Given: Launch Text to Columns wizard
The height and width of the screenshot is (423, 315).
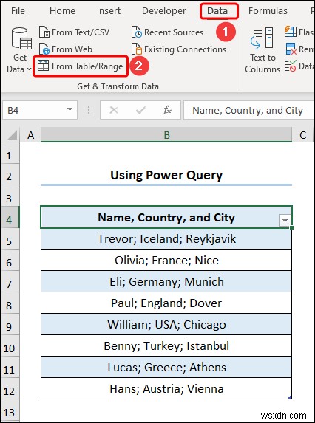Looking at the screenshot, I should 262,50.
